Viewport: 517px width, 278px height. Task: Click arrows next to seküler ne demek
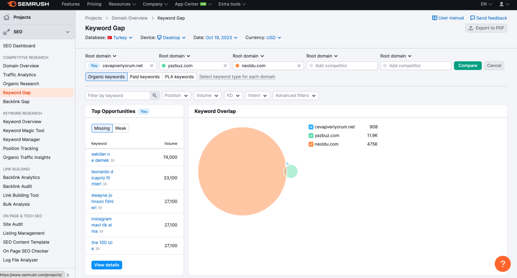click(x=112, y=160)
